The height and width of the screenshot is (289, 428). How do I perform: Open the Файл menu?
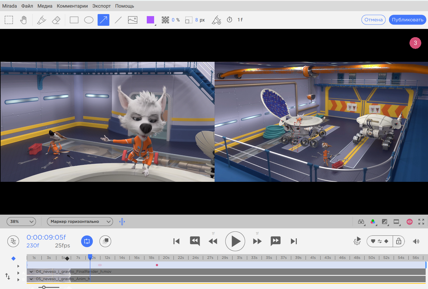[x=27, y=6]
